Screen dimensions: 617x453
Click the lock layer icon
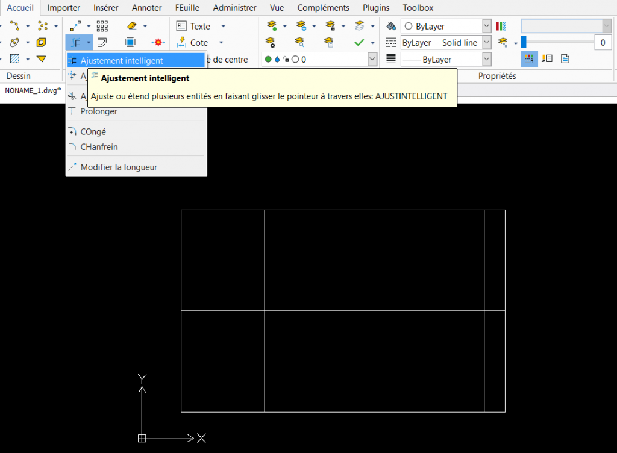tap(330, 26)
